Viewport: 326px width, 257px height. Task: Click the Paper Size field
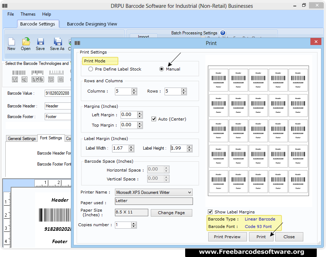[x=131, y=212]
